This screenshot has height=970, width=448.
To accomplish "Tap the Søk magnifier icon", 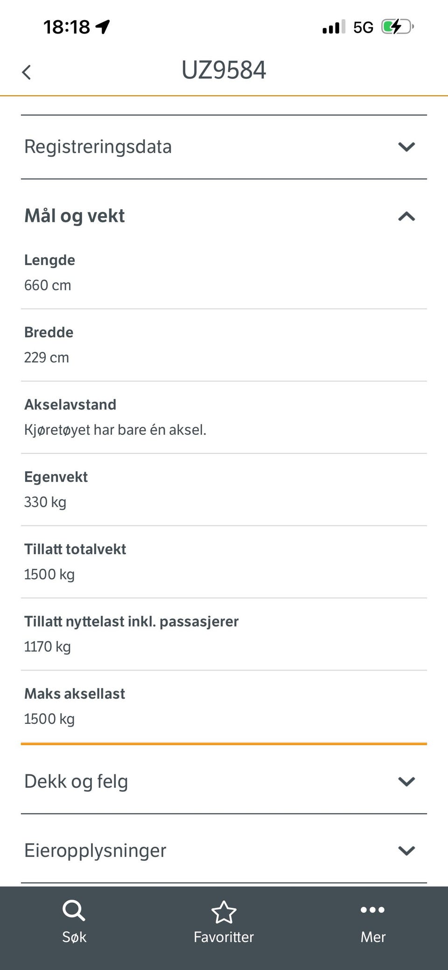I will (x=74, y=910).
